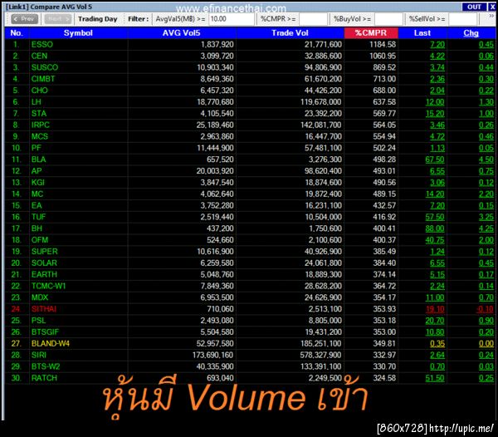
Task: Click BLAND-W4 AVG Vol5 value 52,957,580
Action: pos(215,344)
